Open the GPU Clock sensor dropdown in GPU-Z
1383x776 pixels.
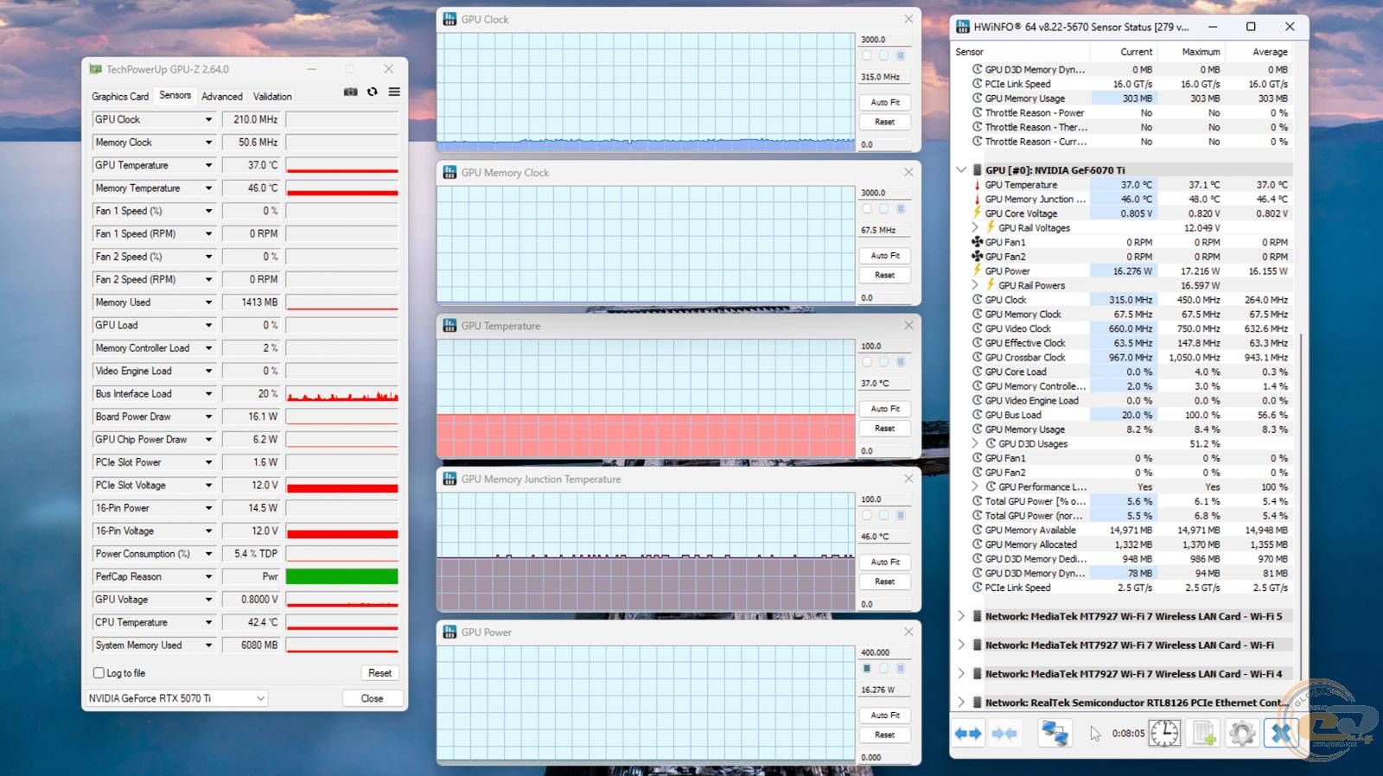[208, 119]
